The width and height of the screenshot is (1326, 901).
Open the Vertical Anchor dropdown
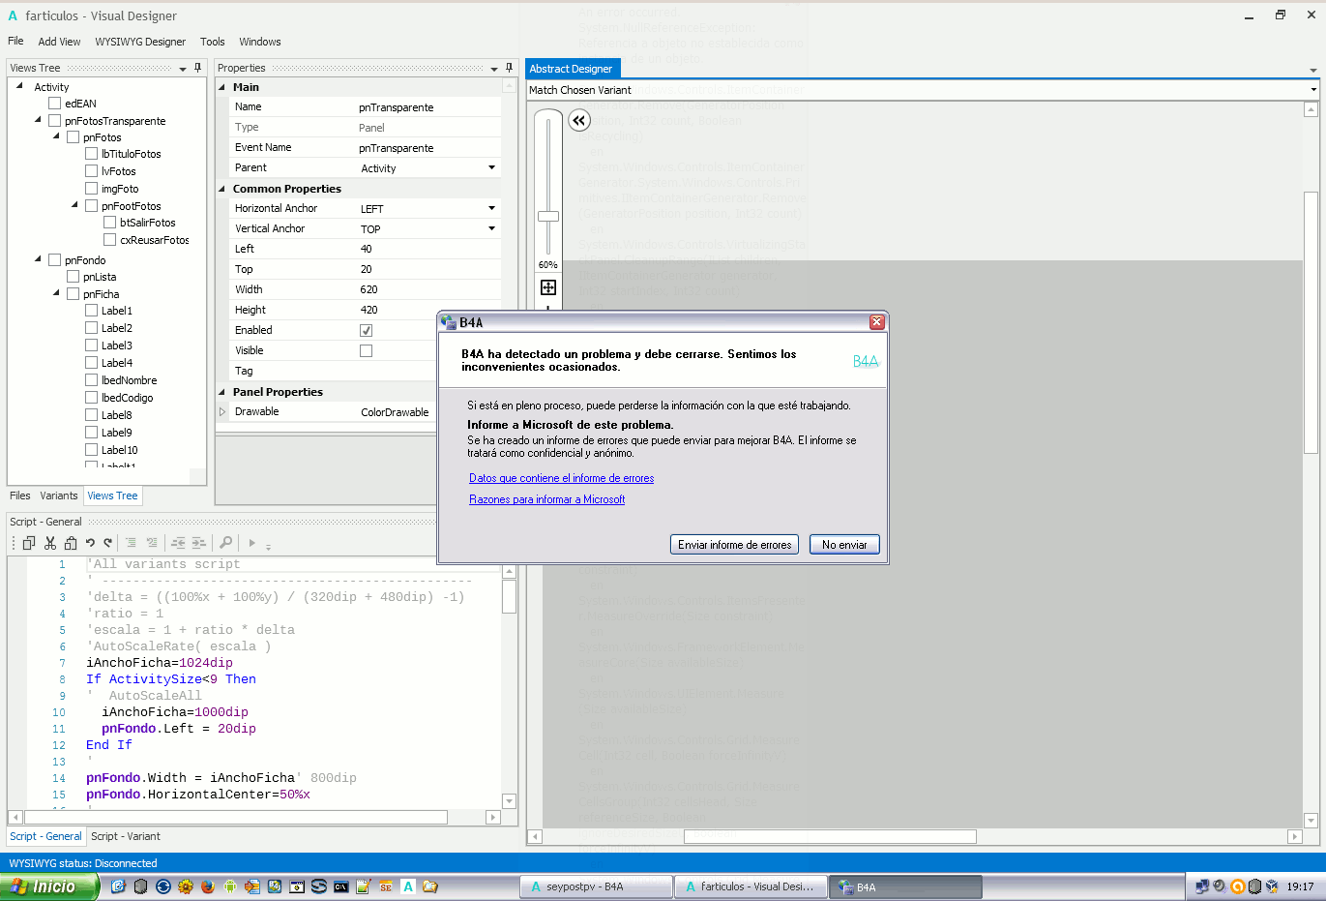491,228
